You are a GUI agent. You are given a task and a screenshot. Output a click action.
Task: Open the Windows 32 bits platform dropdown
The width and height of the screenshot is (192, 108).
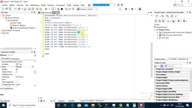[x=96, y=9]
